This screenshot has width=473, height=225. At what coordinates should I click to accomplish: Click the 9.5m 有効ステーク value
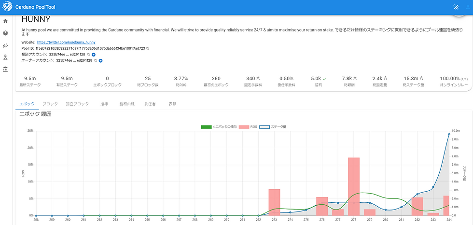coord(67,78)
